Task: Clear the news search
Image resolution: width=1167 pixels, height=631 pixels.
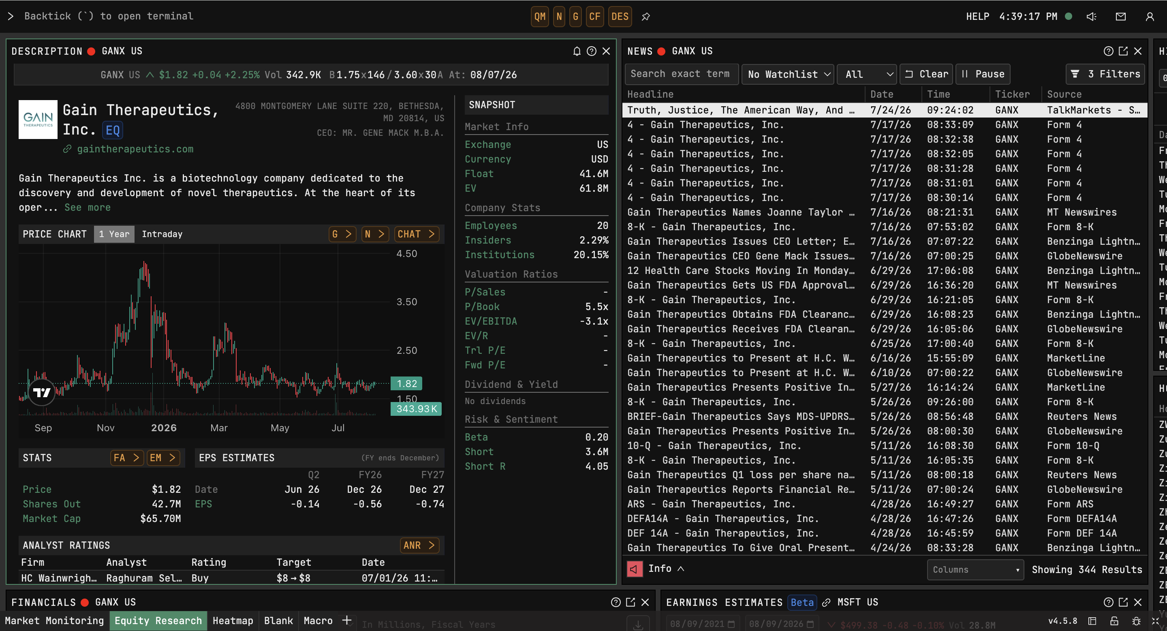Action: [x=926, y=74]
